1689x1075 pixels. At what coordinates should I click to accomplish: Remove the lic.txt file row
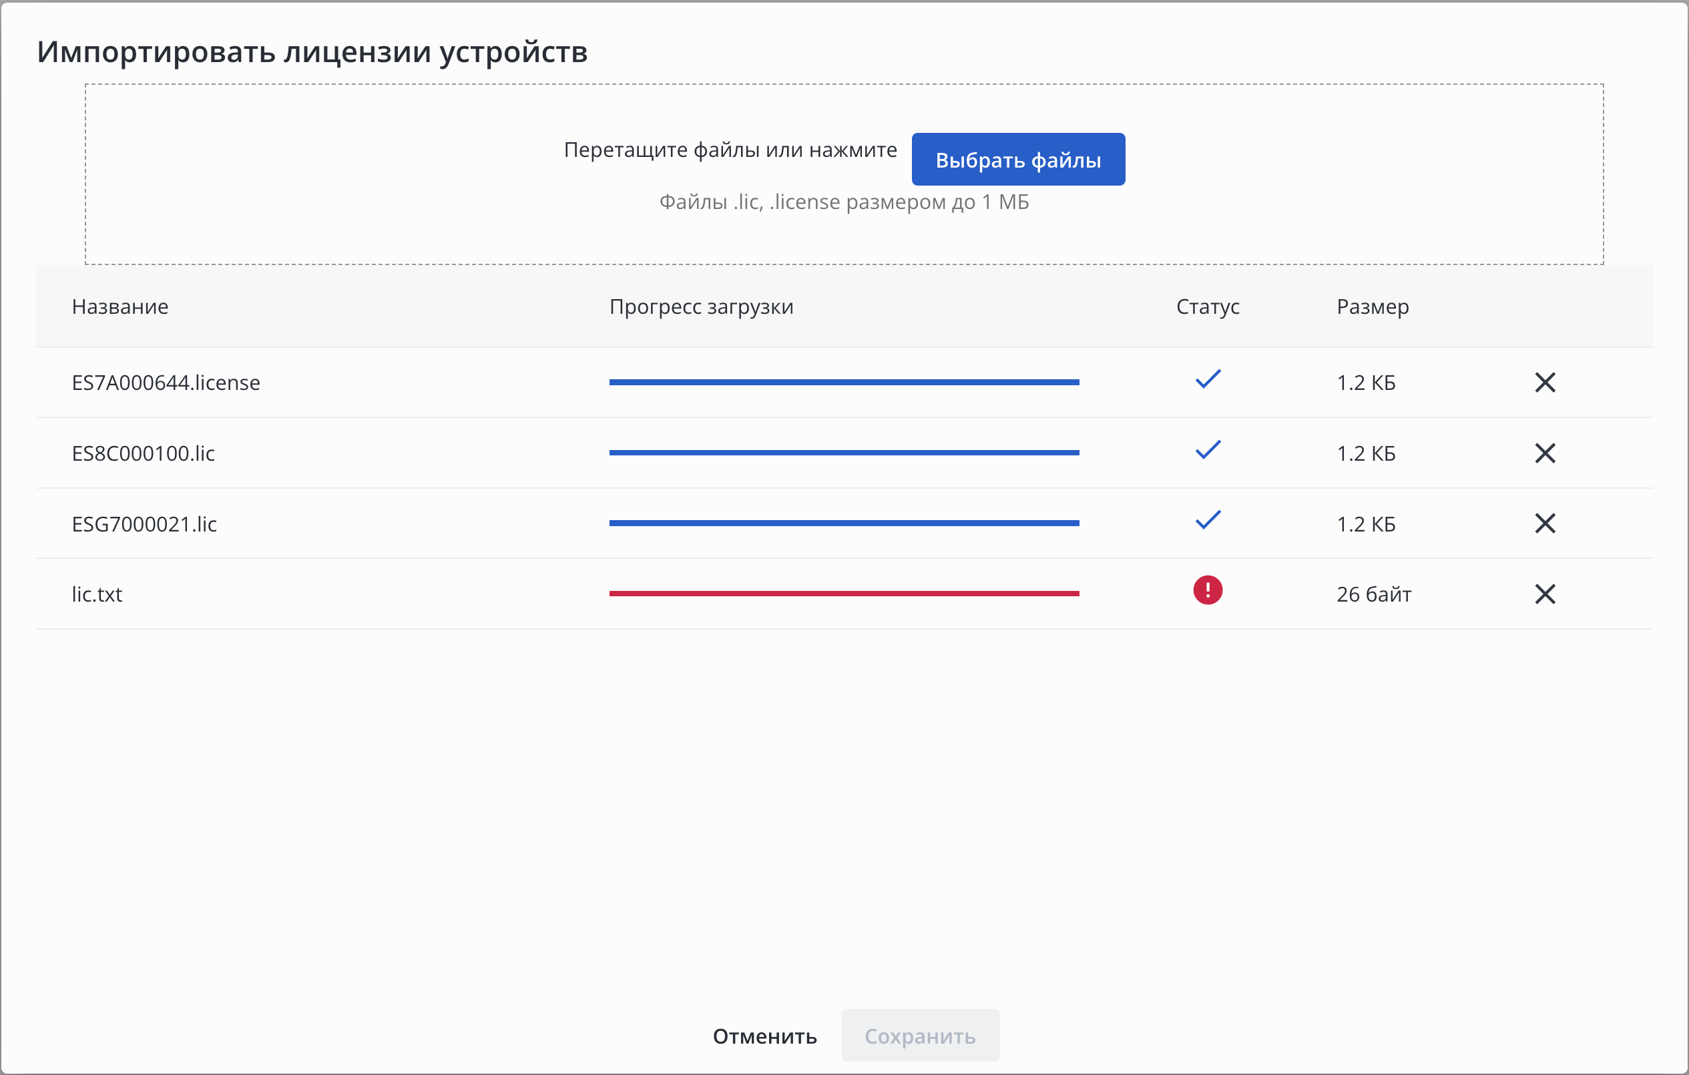[1545, 594]
